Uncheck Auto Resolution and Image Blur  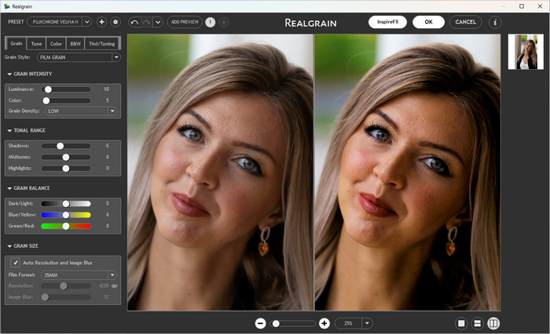[16, 263]
